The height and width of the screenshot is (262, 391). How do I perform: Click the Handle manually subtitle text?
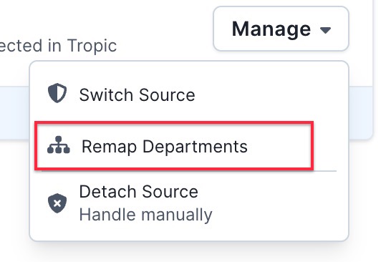[x=145, y=215]
